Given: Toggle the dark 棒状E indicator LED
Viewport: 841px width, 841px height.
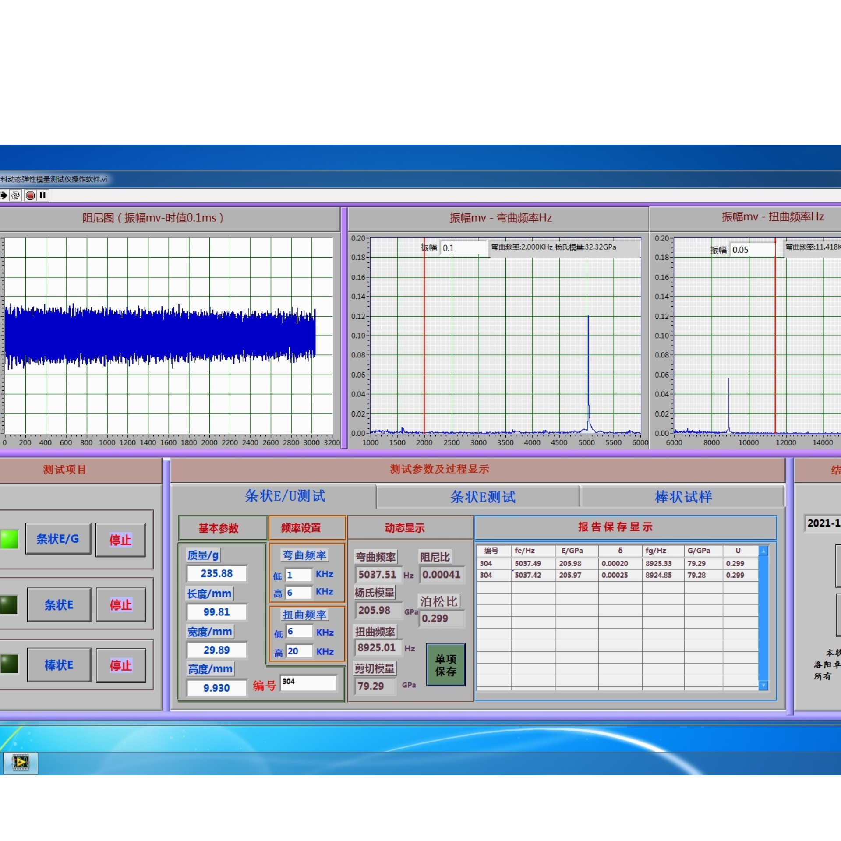Looking at the screenshot, I should coord(9,664).
